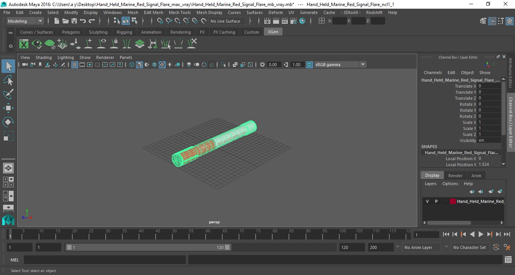Select the Paint Selection tool
This screenshot has height=275, width=515.
tap(8, 94)
